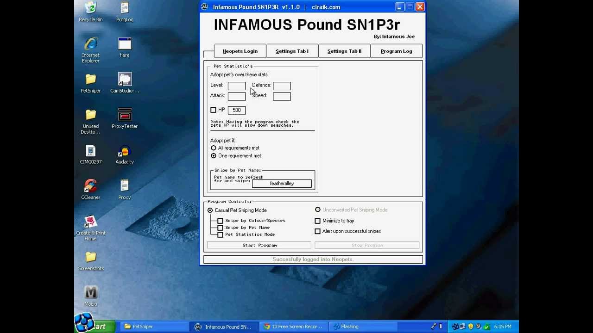Image resolution: width=593 pixels, height=333 pixels.
Task: Open the Program Log tab
Action: tap(397, 51)
